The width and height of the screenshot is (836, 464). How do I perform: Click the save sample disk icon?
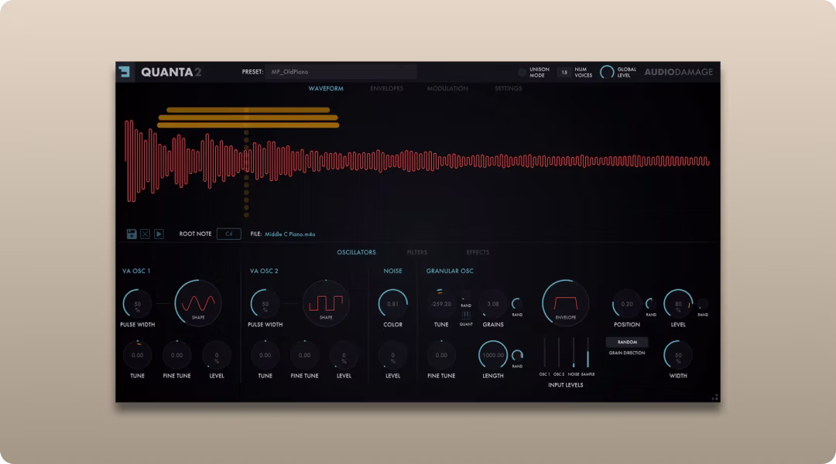click(131, 234)
